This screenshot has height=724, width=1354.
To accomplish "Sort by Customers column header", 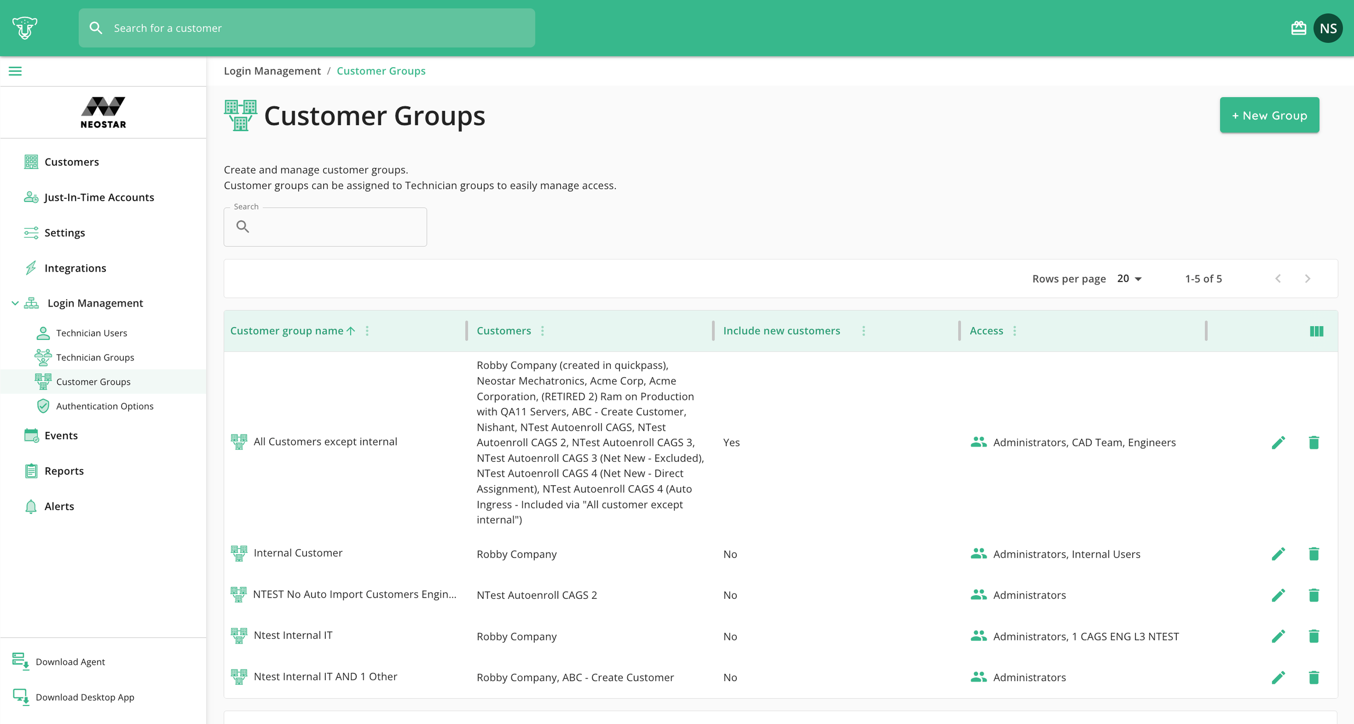I will (504, 331).
